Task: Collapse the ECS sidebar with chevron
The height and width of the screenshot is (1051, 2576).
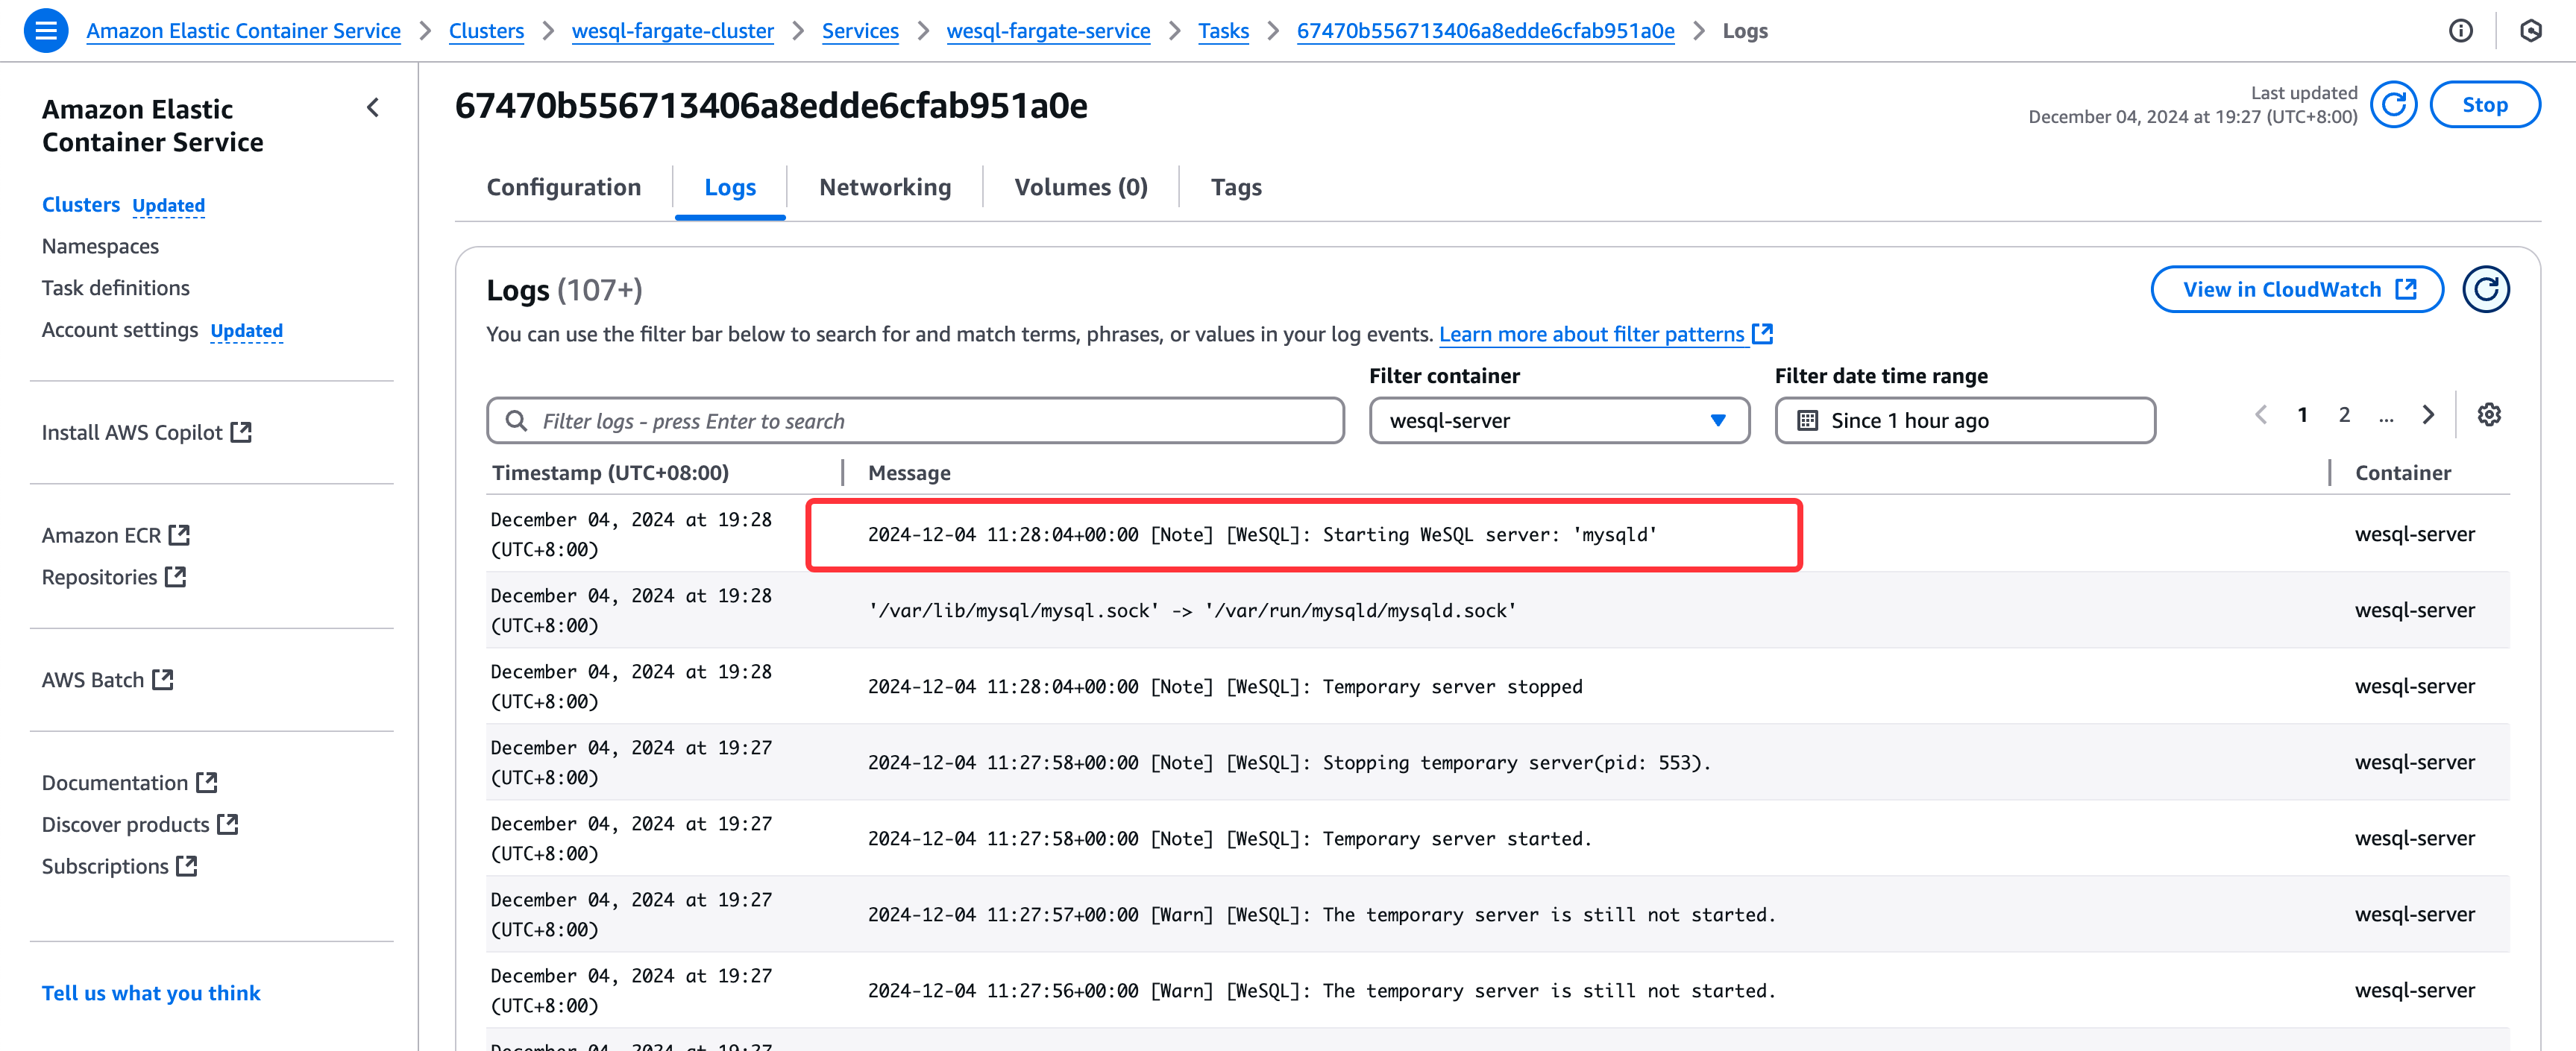Action: click(373, 108)
